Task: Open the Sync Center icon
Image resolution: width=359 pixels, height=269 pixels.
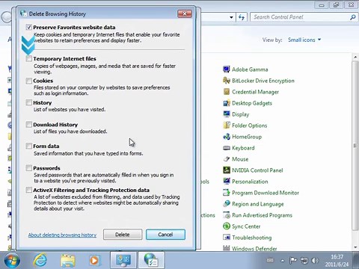Action: coord(227,226)
